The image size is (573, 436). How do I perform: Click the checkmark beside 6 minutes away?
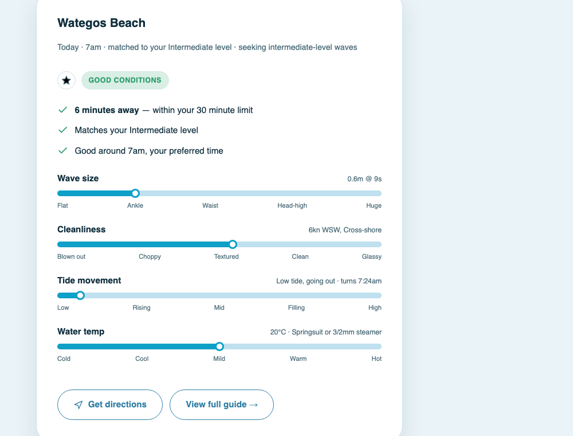click(x=63, y=110)
